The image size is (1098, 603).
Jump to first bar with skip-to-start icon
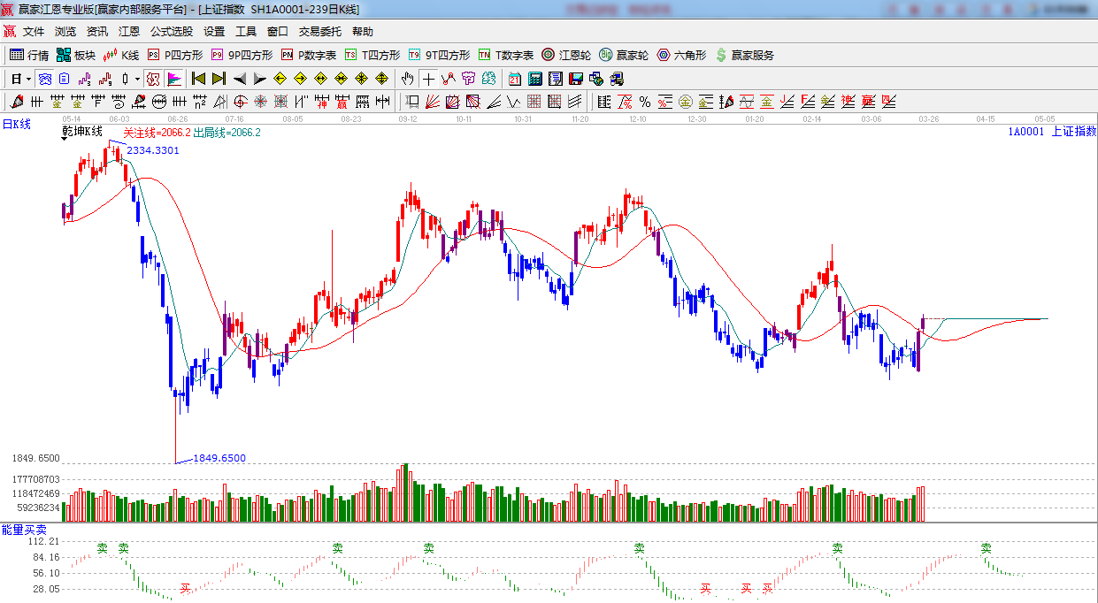coord(198,79)
